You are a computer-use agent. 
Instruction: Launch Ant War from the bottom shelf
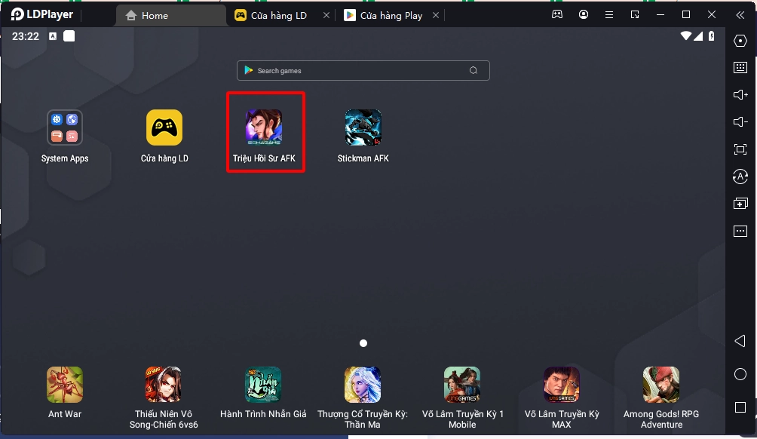pos(65,385)
